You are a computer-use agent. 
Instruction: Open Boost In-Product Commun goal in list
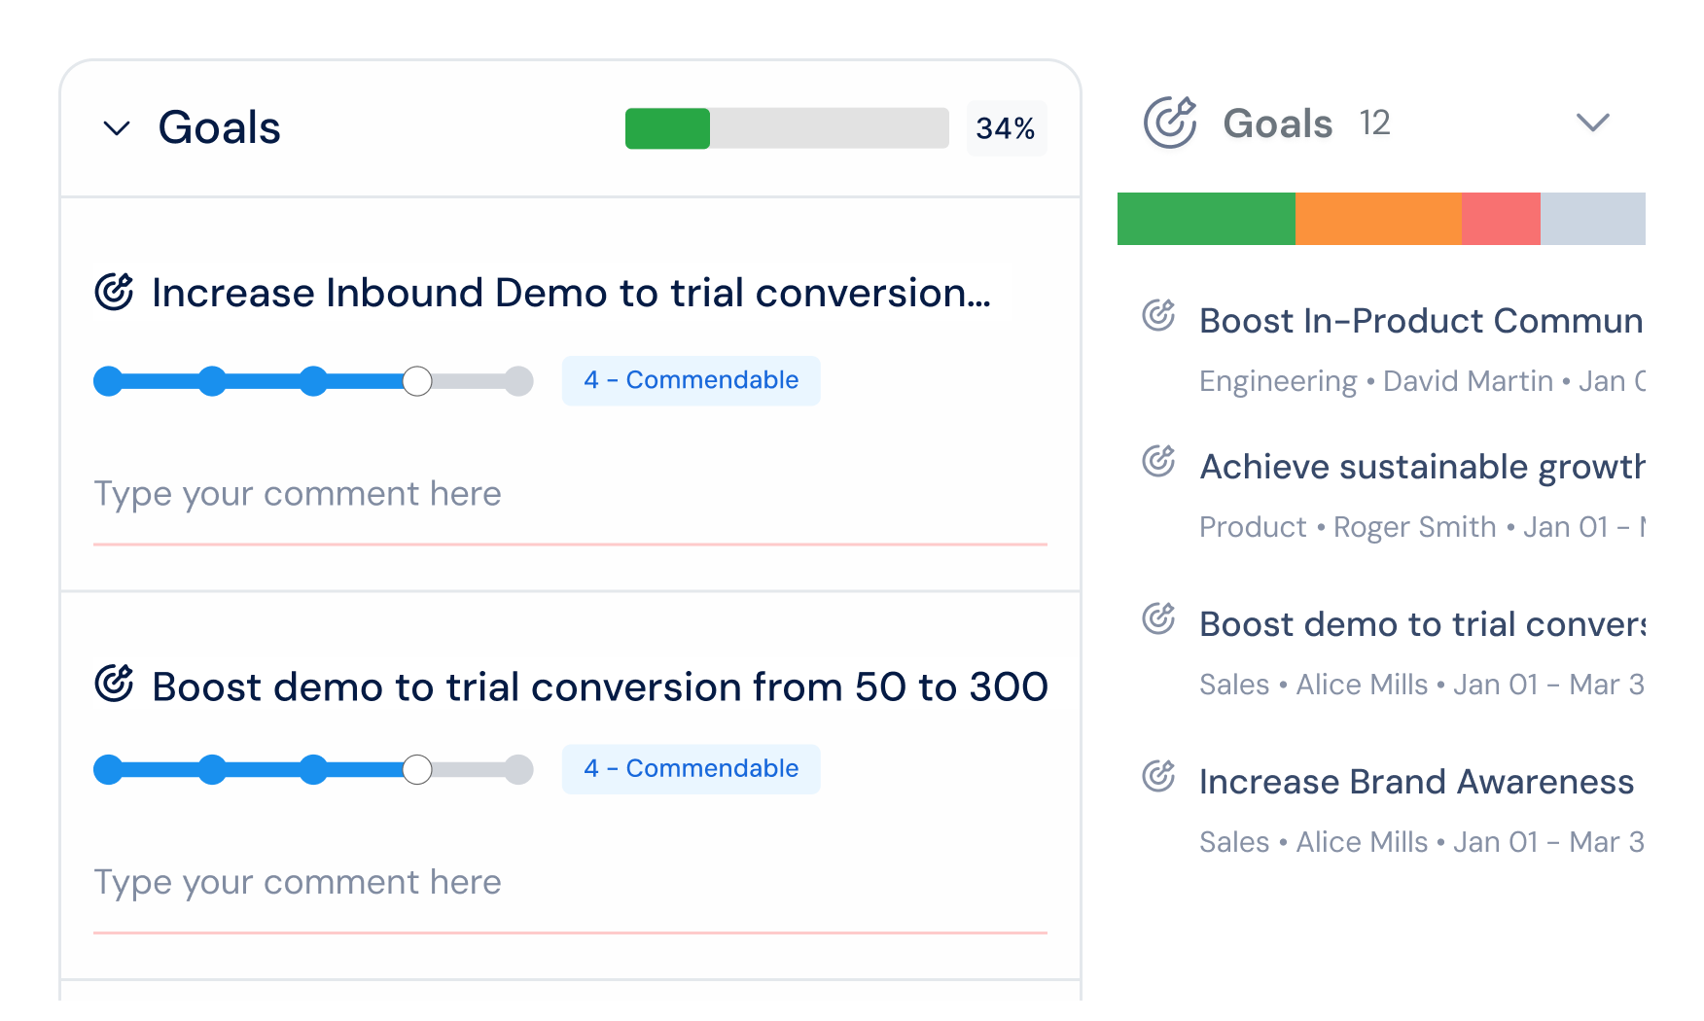pos(1421,321)
